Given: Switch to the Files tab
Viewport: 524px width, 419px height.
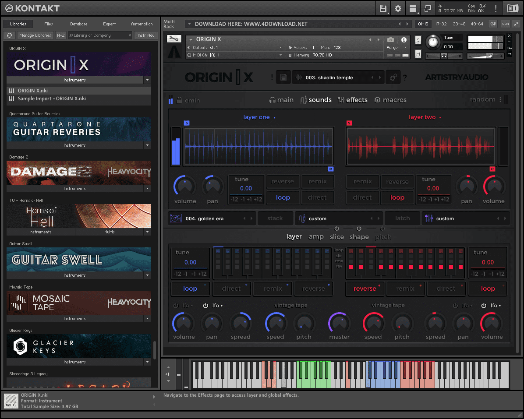Looking at the screenshot, I should pyautogui.click(x=49, y=24).
